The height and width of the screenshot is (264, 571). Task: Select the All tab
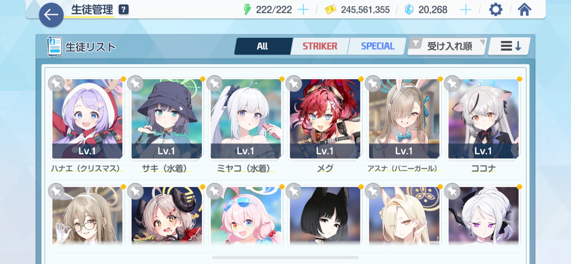263,46
